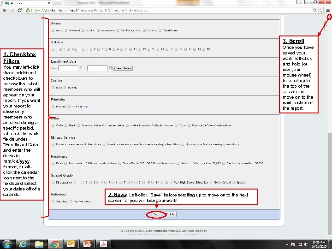Click the padlock icon in address bar
The height and width of the screenshot is (249, 332).
(28, 10)
